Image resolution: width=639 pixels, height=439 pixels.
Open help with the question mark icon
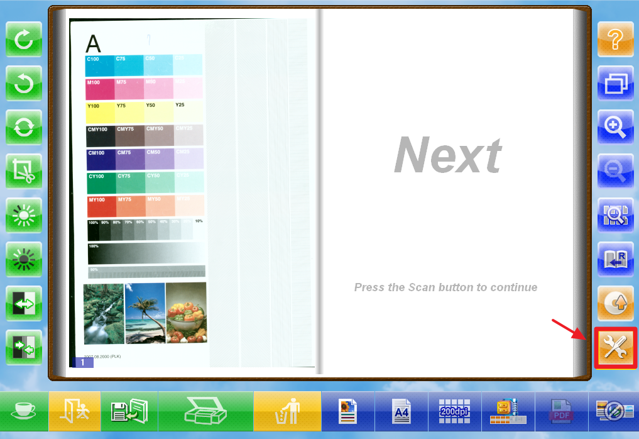[615, 40]
